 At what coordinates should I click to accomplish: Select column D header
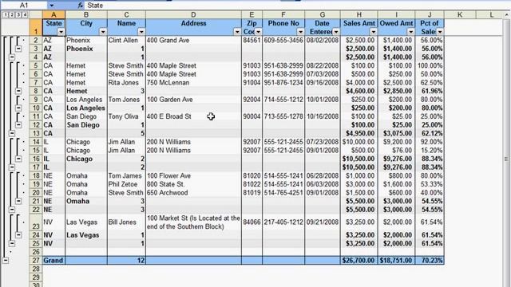193,14
